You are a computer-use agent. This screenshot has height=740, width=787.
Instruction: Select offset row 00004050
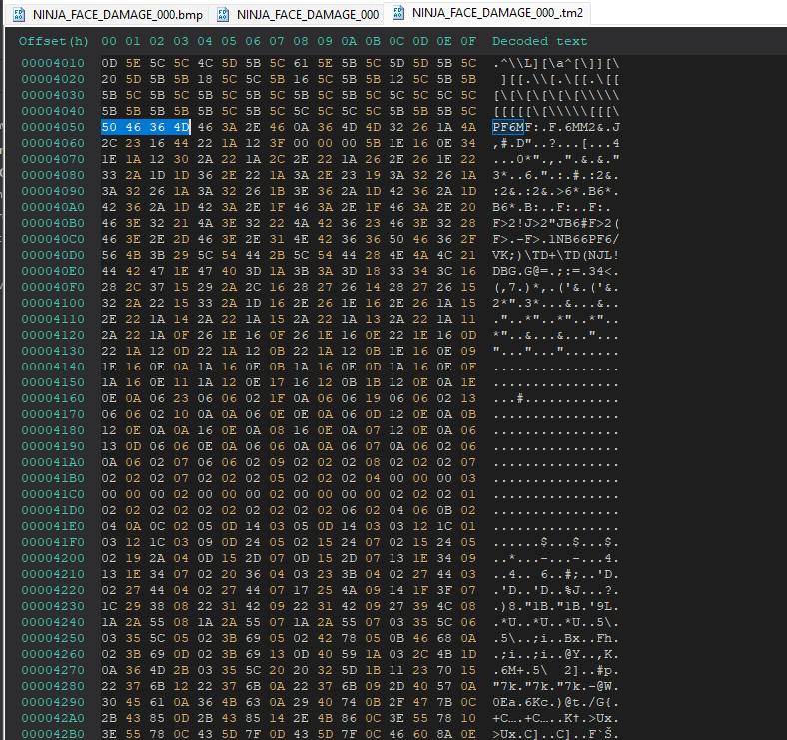click(x=53, y=127)
